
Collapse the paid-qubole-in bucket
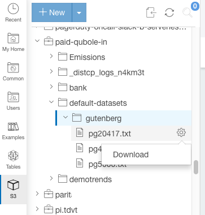click(x=38, y=41)
